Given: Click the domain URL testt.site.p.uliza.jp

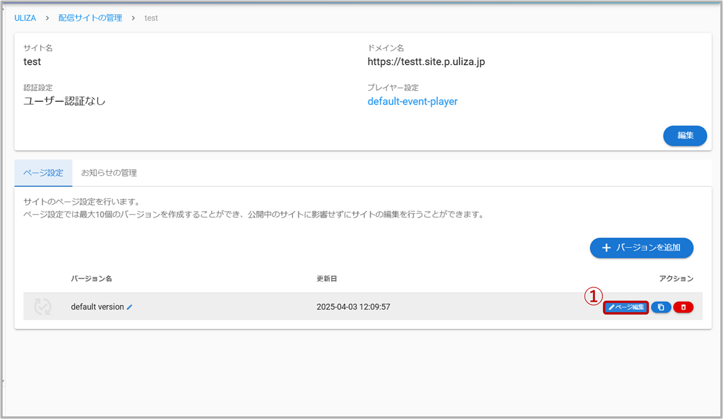Looking at the screenshot, I should point(426,61).
